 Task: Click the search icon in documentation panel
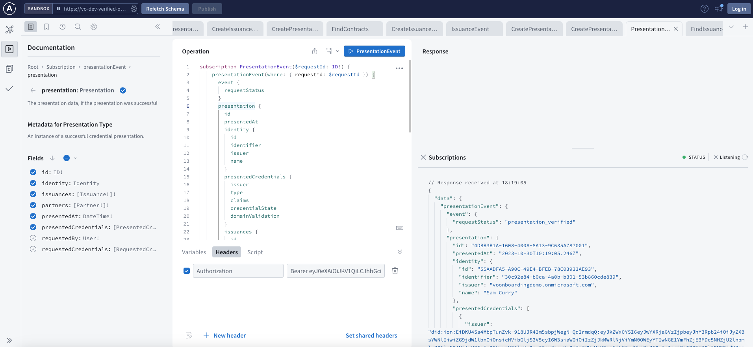[78, 27]
